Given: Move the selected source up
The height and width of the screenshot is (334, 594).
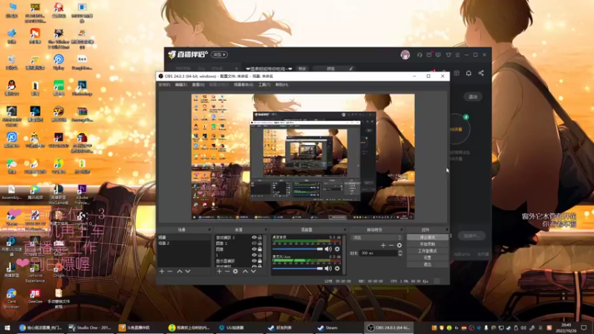Looking at the screenshot, I should tap(245, 271).
